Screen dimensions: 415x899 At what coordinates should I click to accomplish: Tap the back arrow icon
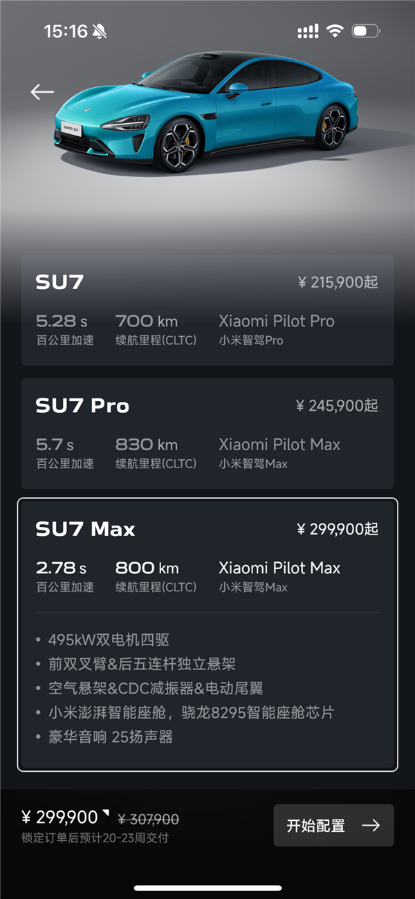[x=42, y=92]
